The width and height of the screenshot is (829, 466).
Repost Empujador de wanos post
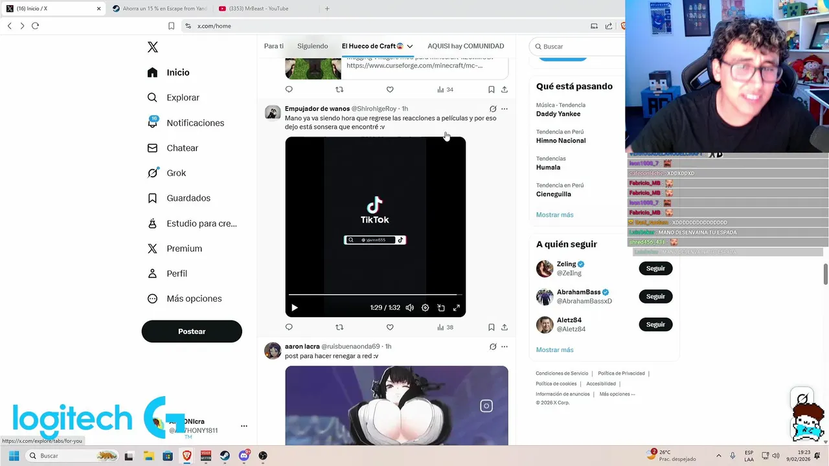(339, 327)
